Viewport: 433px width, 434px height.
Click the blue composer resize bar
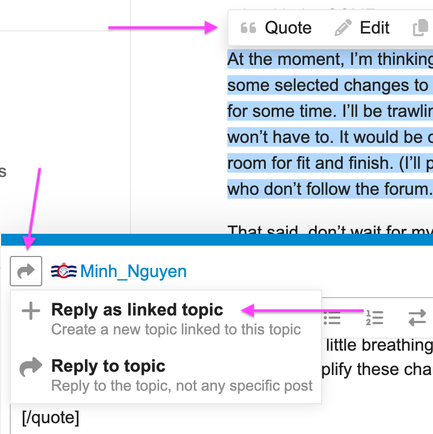tap(216, 239)
